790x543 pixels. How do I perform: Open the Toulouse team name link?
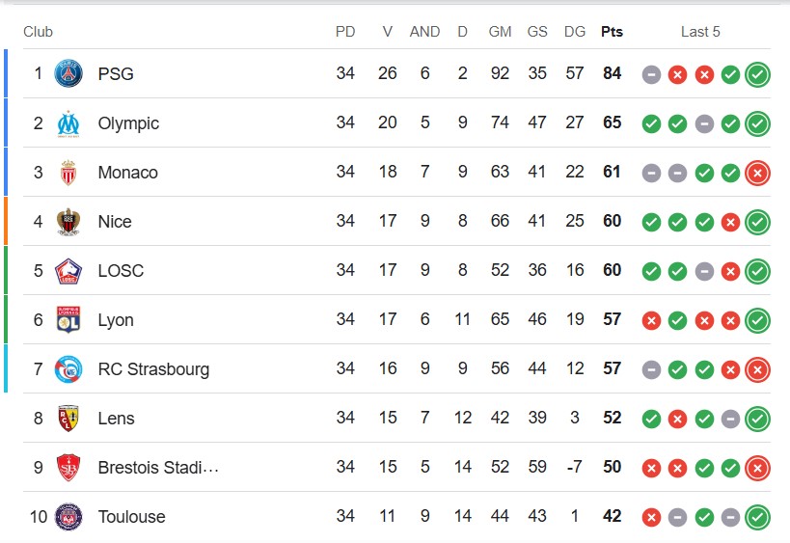131,517
